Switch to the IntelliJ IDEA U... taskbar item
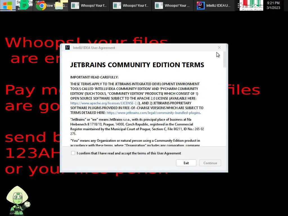Screen dimensions: 288x216 [x=214, y=6]
